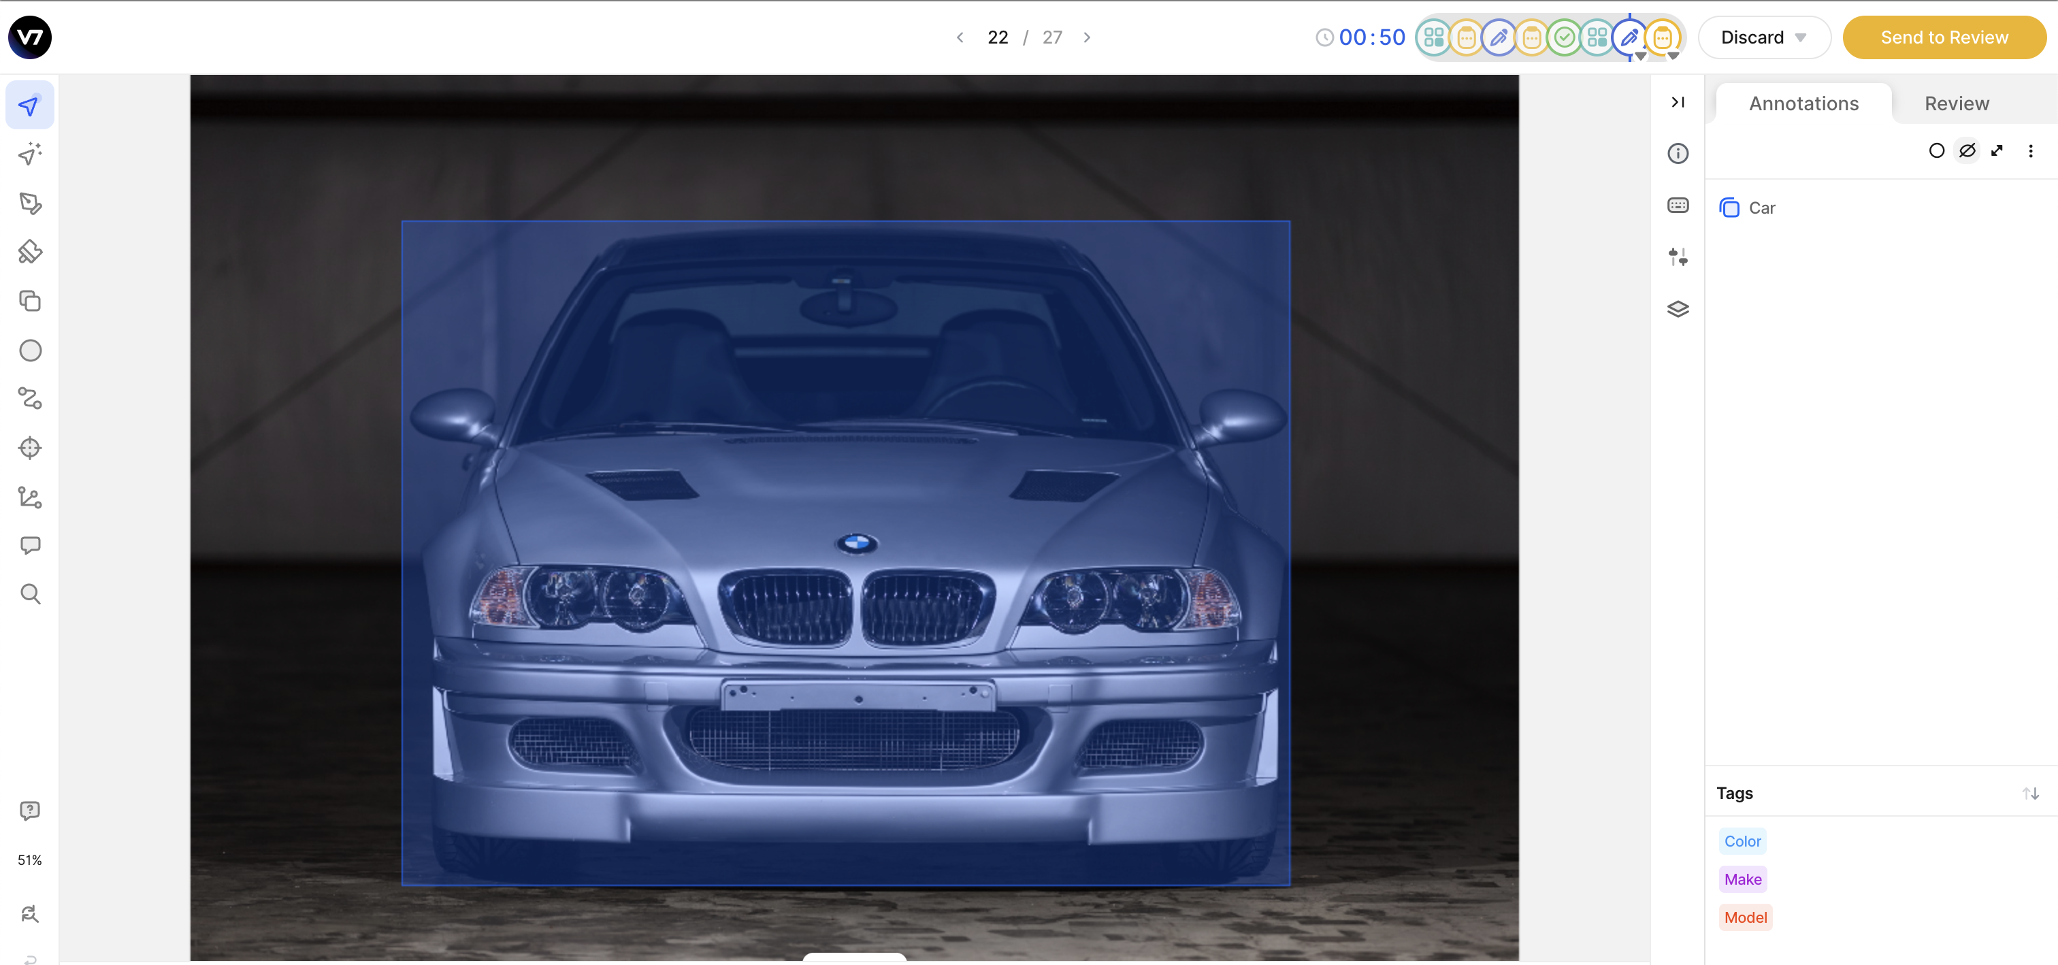The height and width of the screenshot is (965, 2058).
Task: Open image adjustment sliders icon
Action: click(x=1678, y=257)
